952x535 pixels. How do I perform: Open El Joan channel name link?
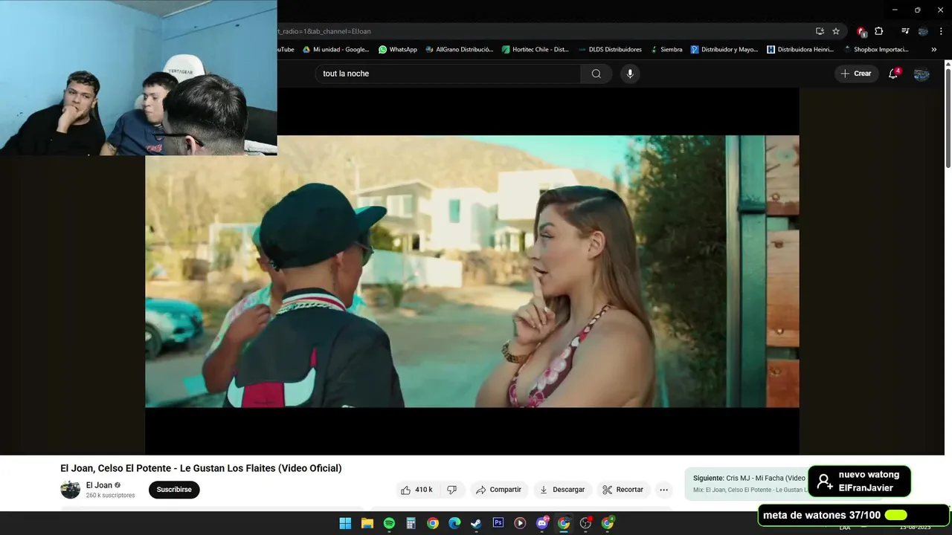[x=99, y=485]
